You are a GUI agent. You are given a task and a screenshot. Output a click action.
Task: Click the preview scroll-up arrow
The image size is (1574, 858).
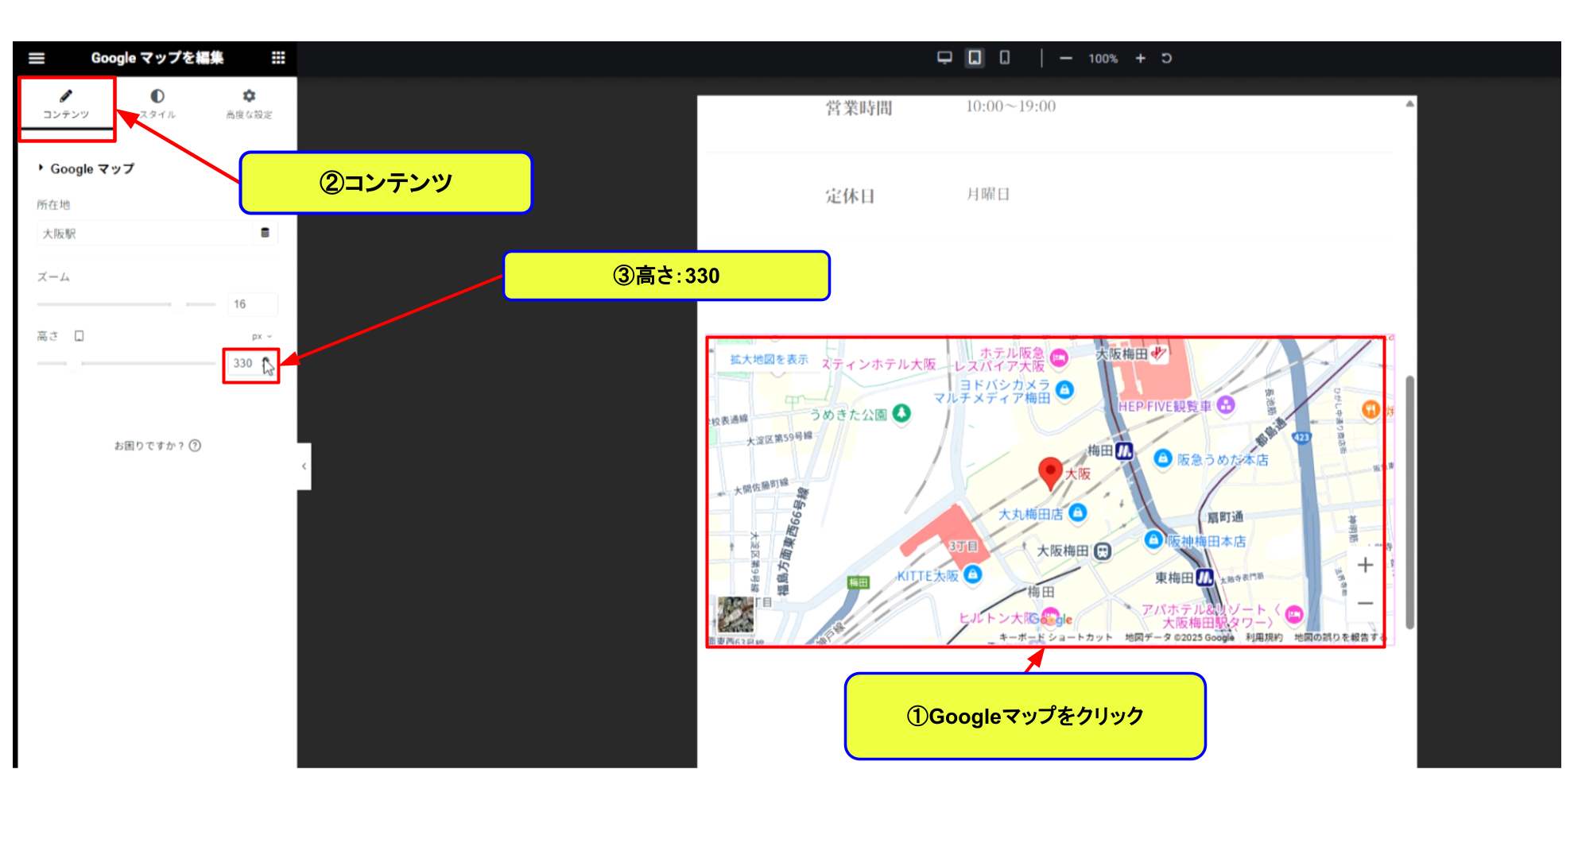1409,103
